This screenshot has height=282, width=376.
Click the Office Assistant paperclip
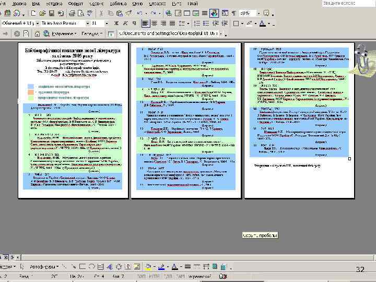362,60
